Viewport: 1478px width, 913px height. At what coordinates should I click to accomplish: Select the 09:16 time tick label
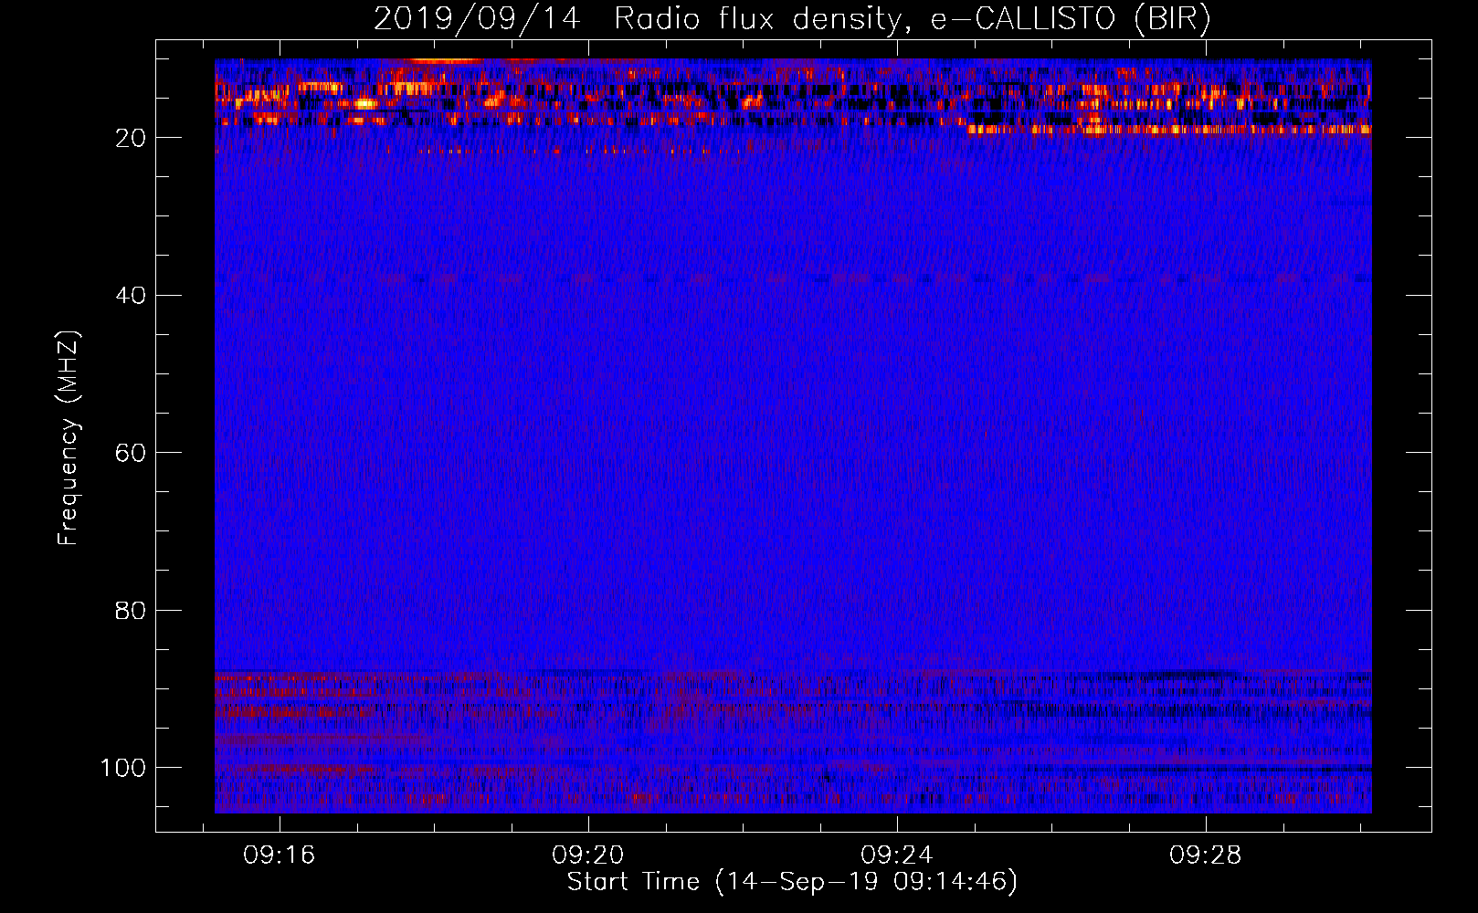[279, 855]
